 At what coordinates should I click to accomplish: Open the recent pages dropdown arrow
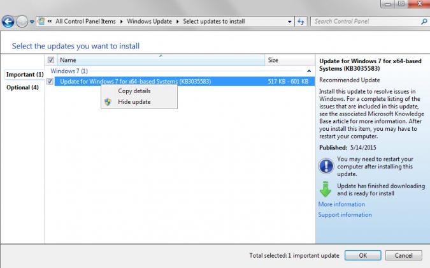(x=32, y=22)
